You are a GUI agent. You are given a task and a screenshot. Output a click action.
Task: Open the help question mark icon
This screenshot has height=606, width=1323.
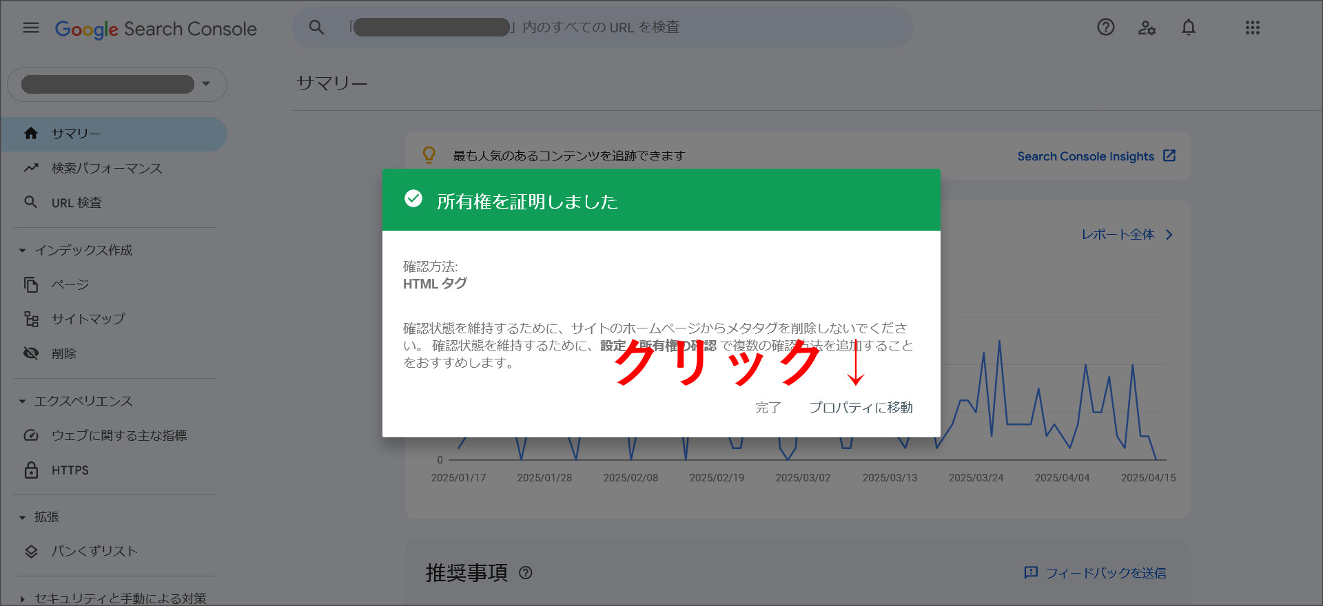tap(1106, 28)
